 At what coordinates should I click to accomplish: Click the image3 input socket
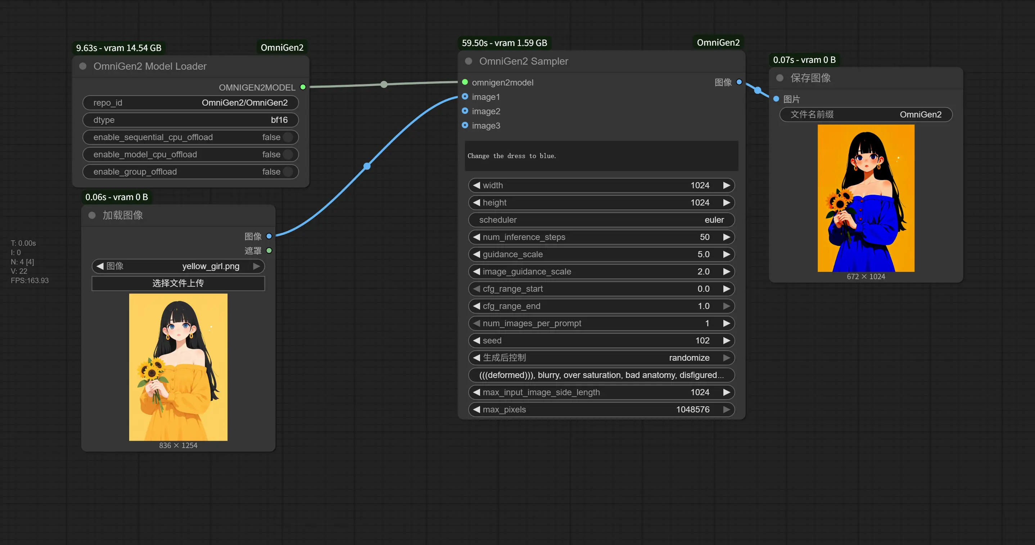coord(465,125)
